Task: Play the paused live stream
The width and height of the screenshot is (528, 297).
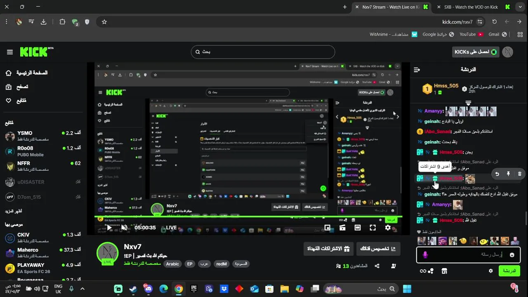Action: (109, 228)
